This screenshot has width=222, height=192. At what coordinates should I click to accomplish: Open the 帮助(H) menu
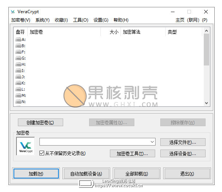tap(121, 20)
